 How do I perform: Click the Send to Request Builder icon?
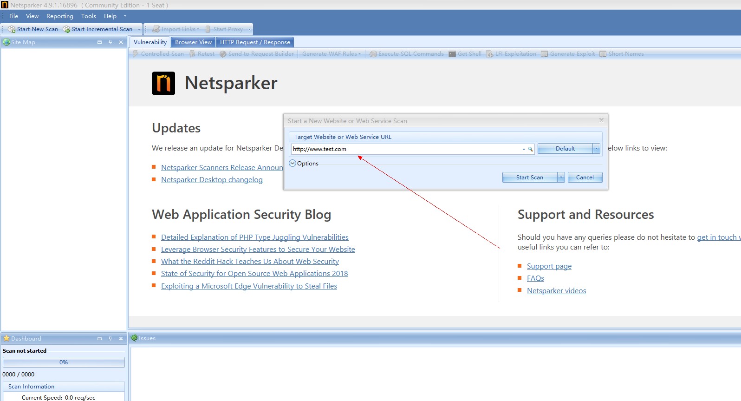(x=223, y=54)
